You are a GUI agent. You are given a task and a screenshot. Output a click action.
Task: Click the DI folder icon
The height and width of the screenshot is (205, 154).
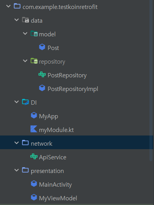[25, 102]
